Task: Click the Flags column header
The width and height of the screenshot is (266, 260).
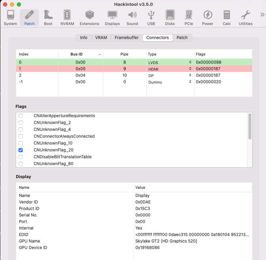Action: point(223,54)
